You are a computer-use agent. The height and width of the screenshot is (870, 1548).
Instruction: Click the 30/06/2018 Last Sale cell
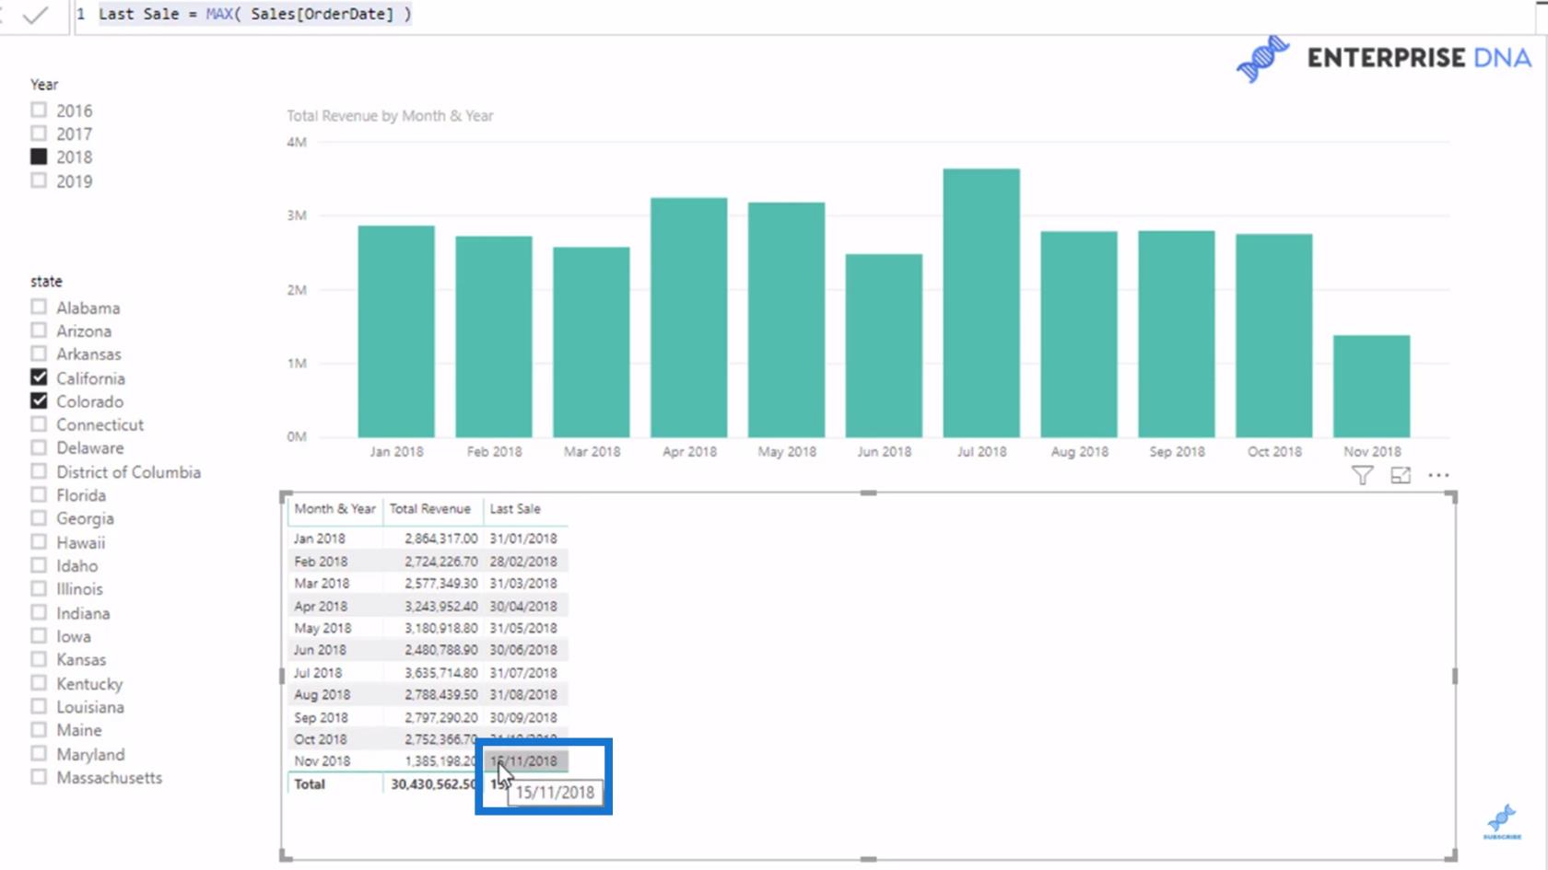coord(523,650)
